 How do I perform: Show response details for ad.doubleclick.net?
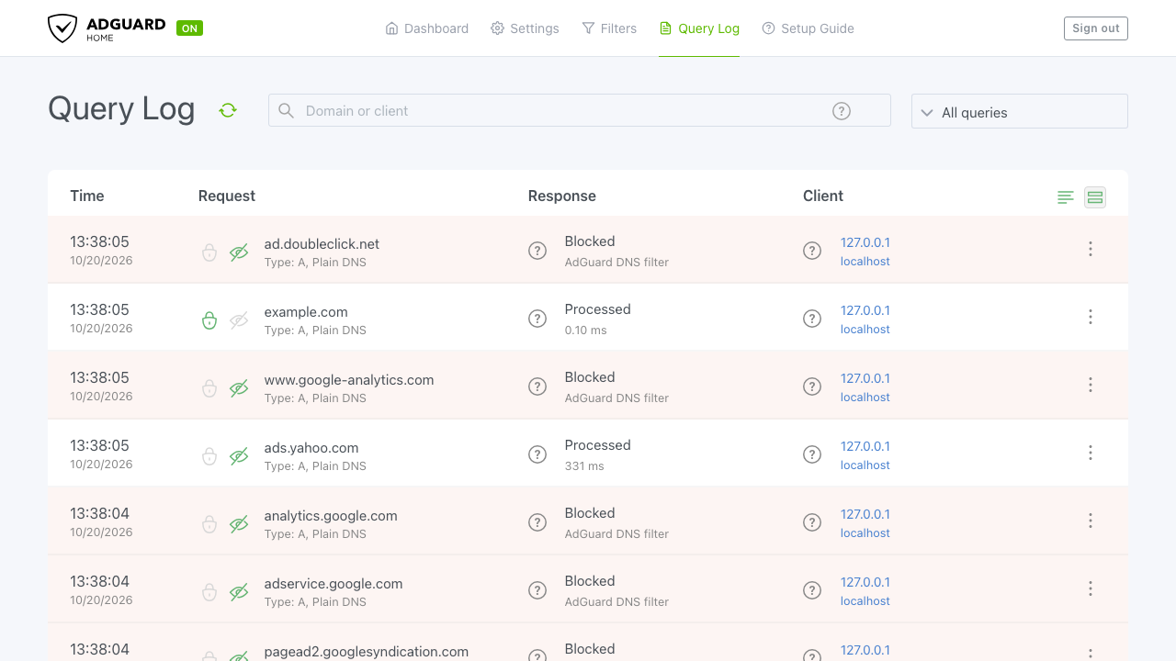(537, 251)
